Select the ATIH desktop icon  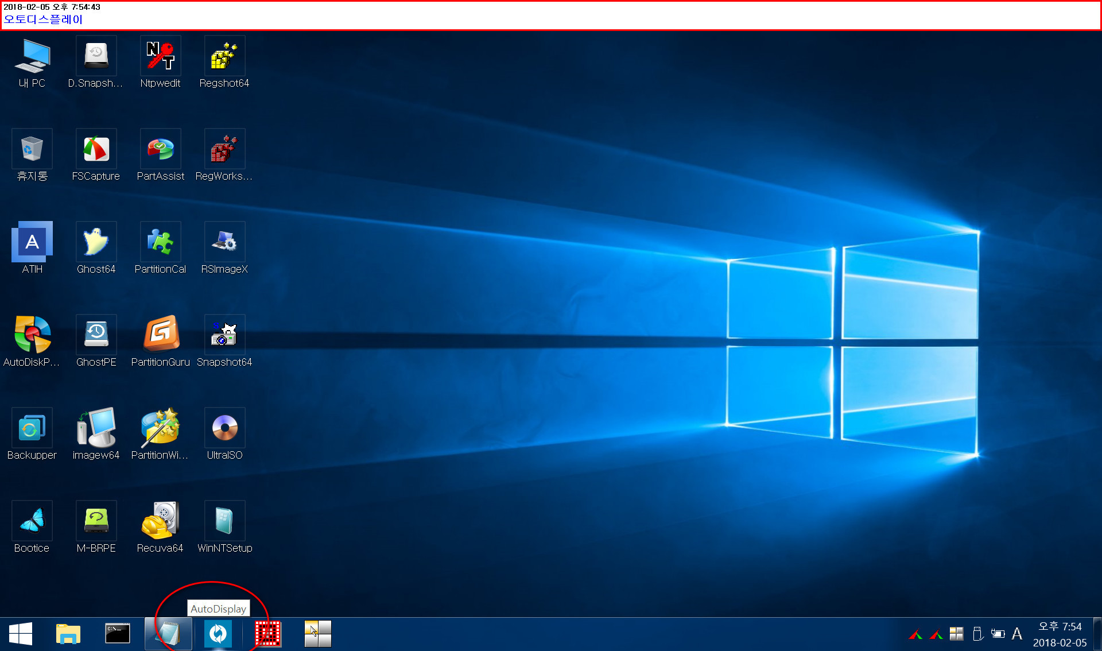32,249
